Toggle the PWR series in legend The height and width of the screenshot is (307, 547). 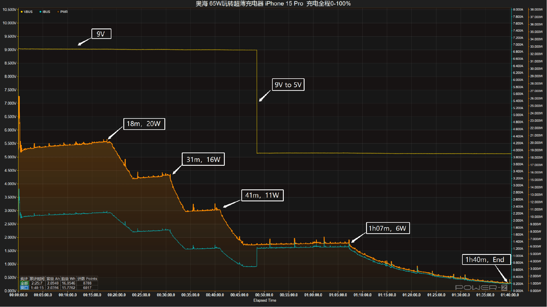coord(64,12)
